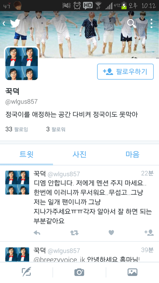Image resolution: width=159 pixels, height=283 pixels.
Task: Open the search magnifier icon
Action: (x=132, y=24)
